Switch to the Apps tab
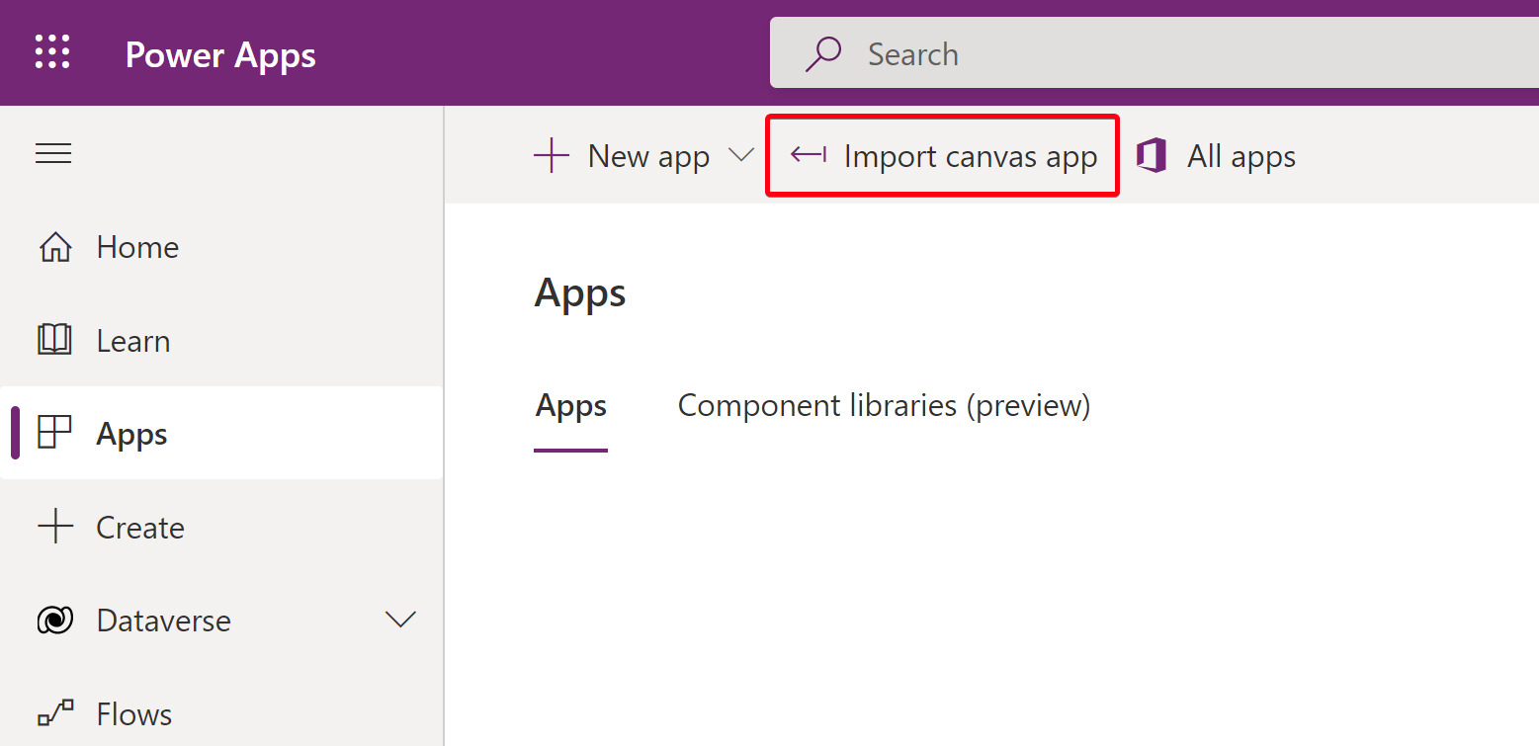1539x746 pixels. [571, 406]
